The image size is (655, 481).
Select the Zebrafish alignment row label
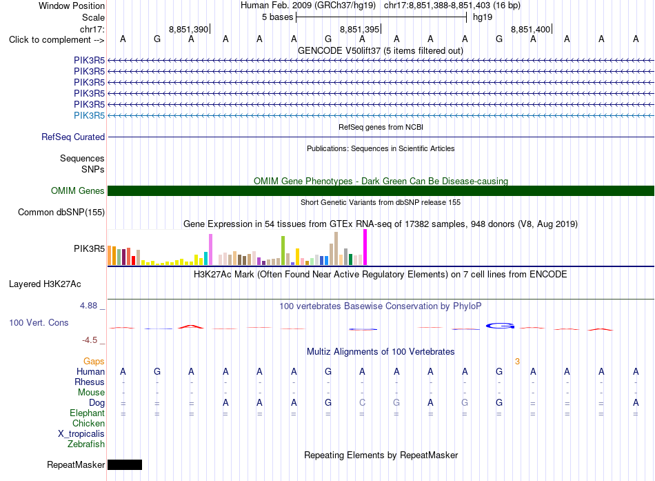pos(86,444)
